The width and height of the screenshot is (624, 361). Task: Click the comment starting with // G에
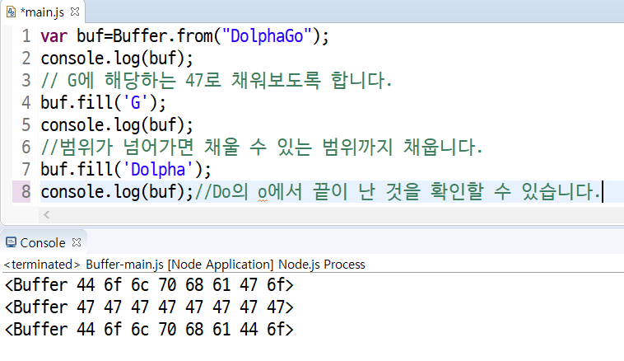(x=217, y=81)
